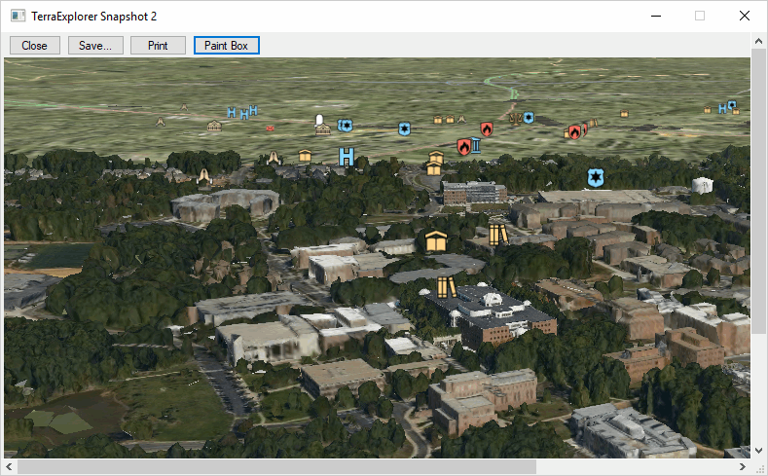Click school marker between praying hands and large H
This screenshot has height=476, width=768.
point(305,156)
